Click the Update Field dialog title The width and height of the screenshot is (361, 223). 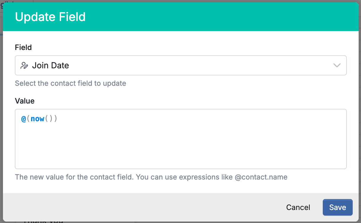(x=50, y=17)
